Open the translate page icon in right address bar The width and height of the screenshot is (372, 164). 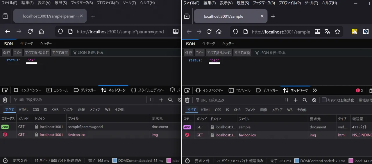(328, 32)
